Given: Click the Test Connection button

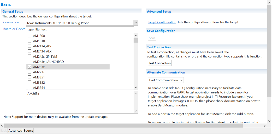Looking at the screenshot, I should pos(159,63).
